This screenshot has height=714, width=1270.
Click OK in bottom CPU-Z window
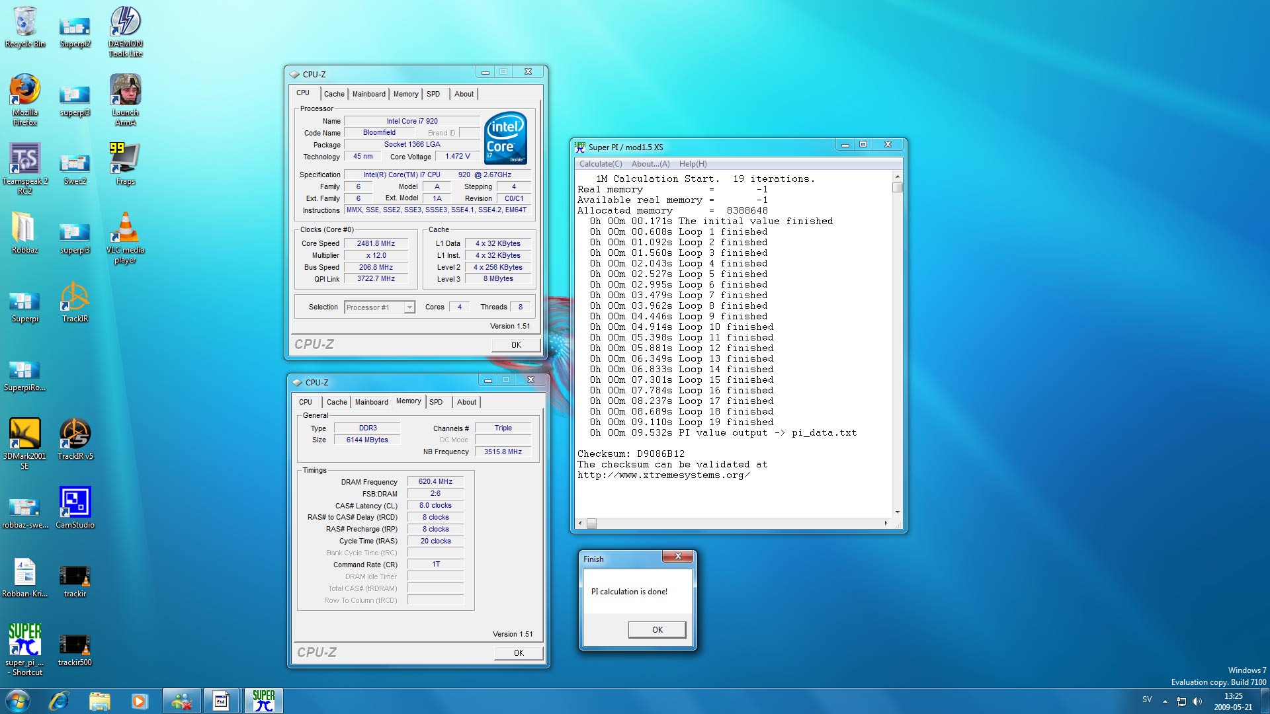tap(519, 653)
